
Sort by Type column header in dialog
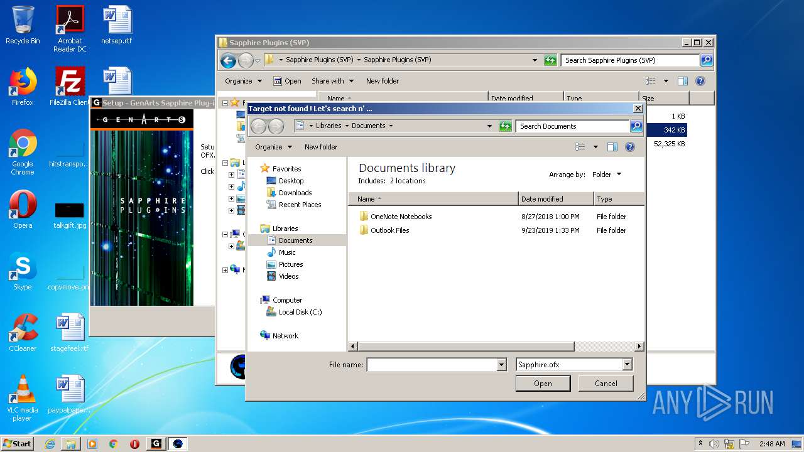[619, 199]
